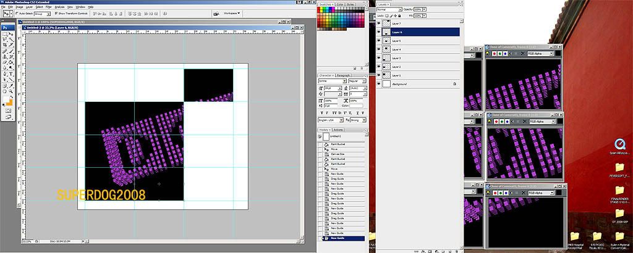Open the Filter menu
This screenshot has width=633, height=253.
(x=47, y=6)
